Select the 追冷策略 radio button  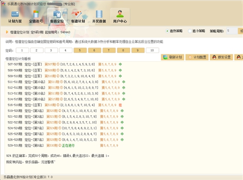190,31
